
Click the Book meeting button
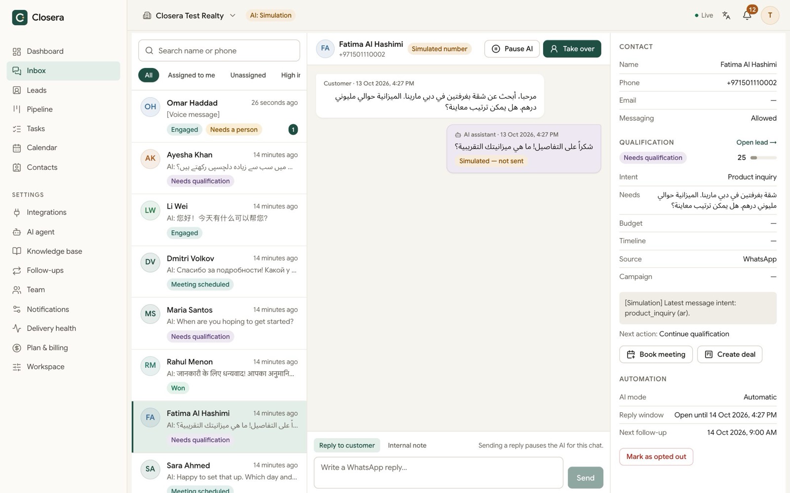click(656, 354)
